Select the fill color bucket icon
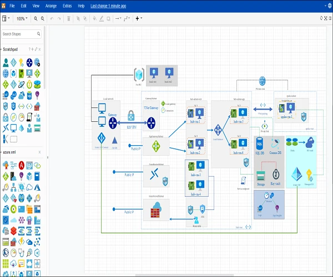The width and height of the screenshot is (333, 277). (95, 18)
